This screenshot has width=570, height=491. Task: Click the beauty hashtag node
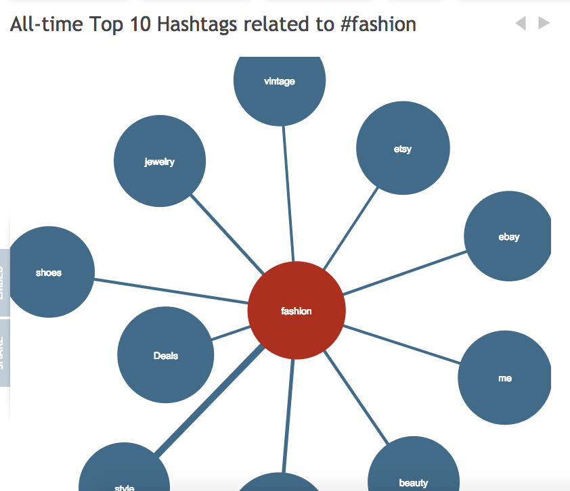point(414,464)
